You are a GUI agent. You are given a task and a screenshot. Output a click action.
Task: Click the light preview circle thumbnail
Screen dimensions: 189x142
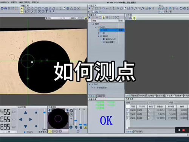[58, 119]
